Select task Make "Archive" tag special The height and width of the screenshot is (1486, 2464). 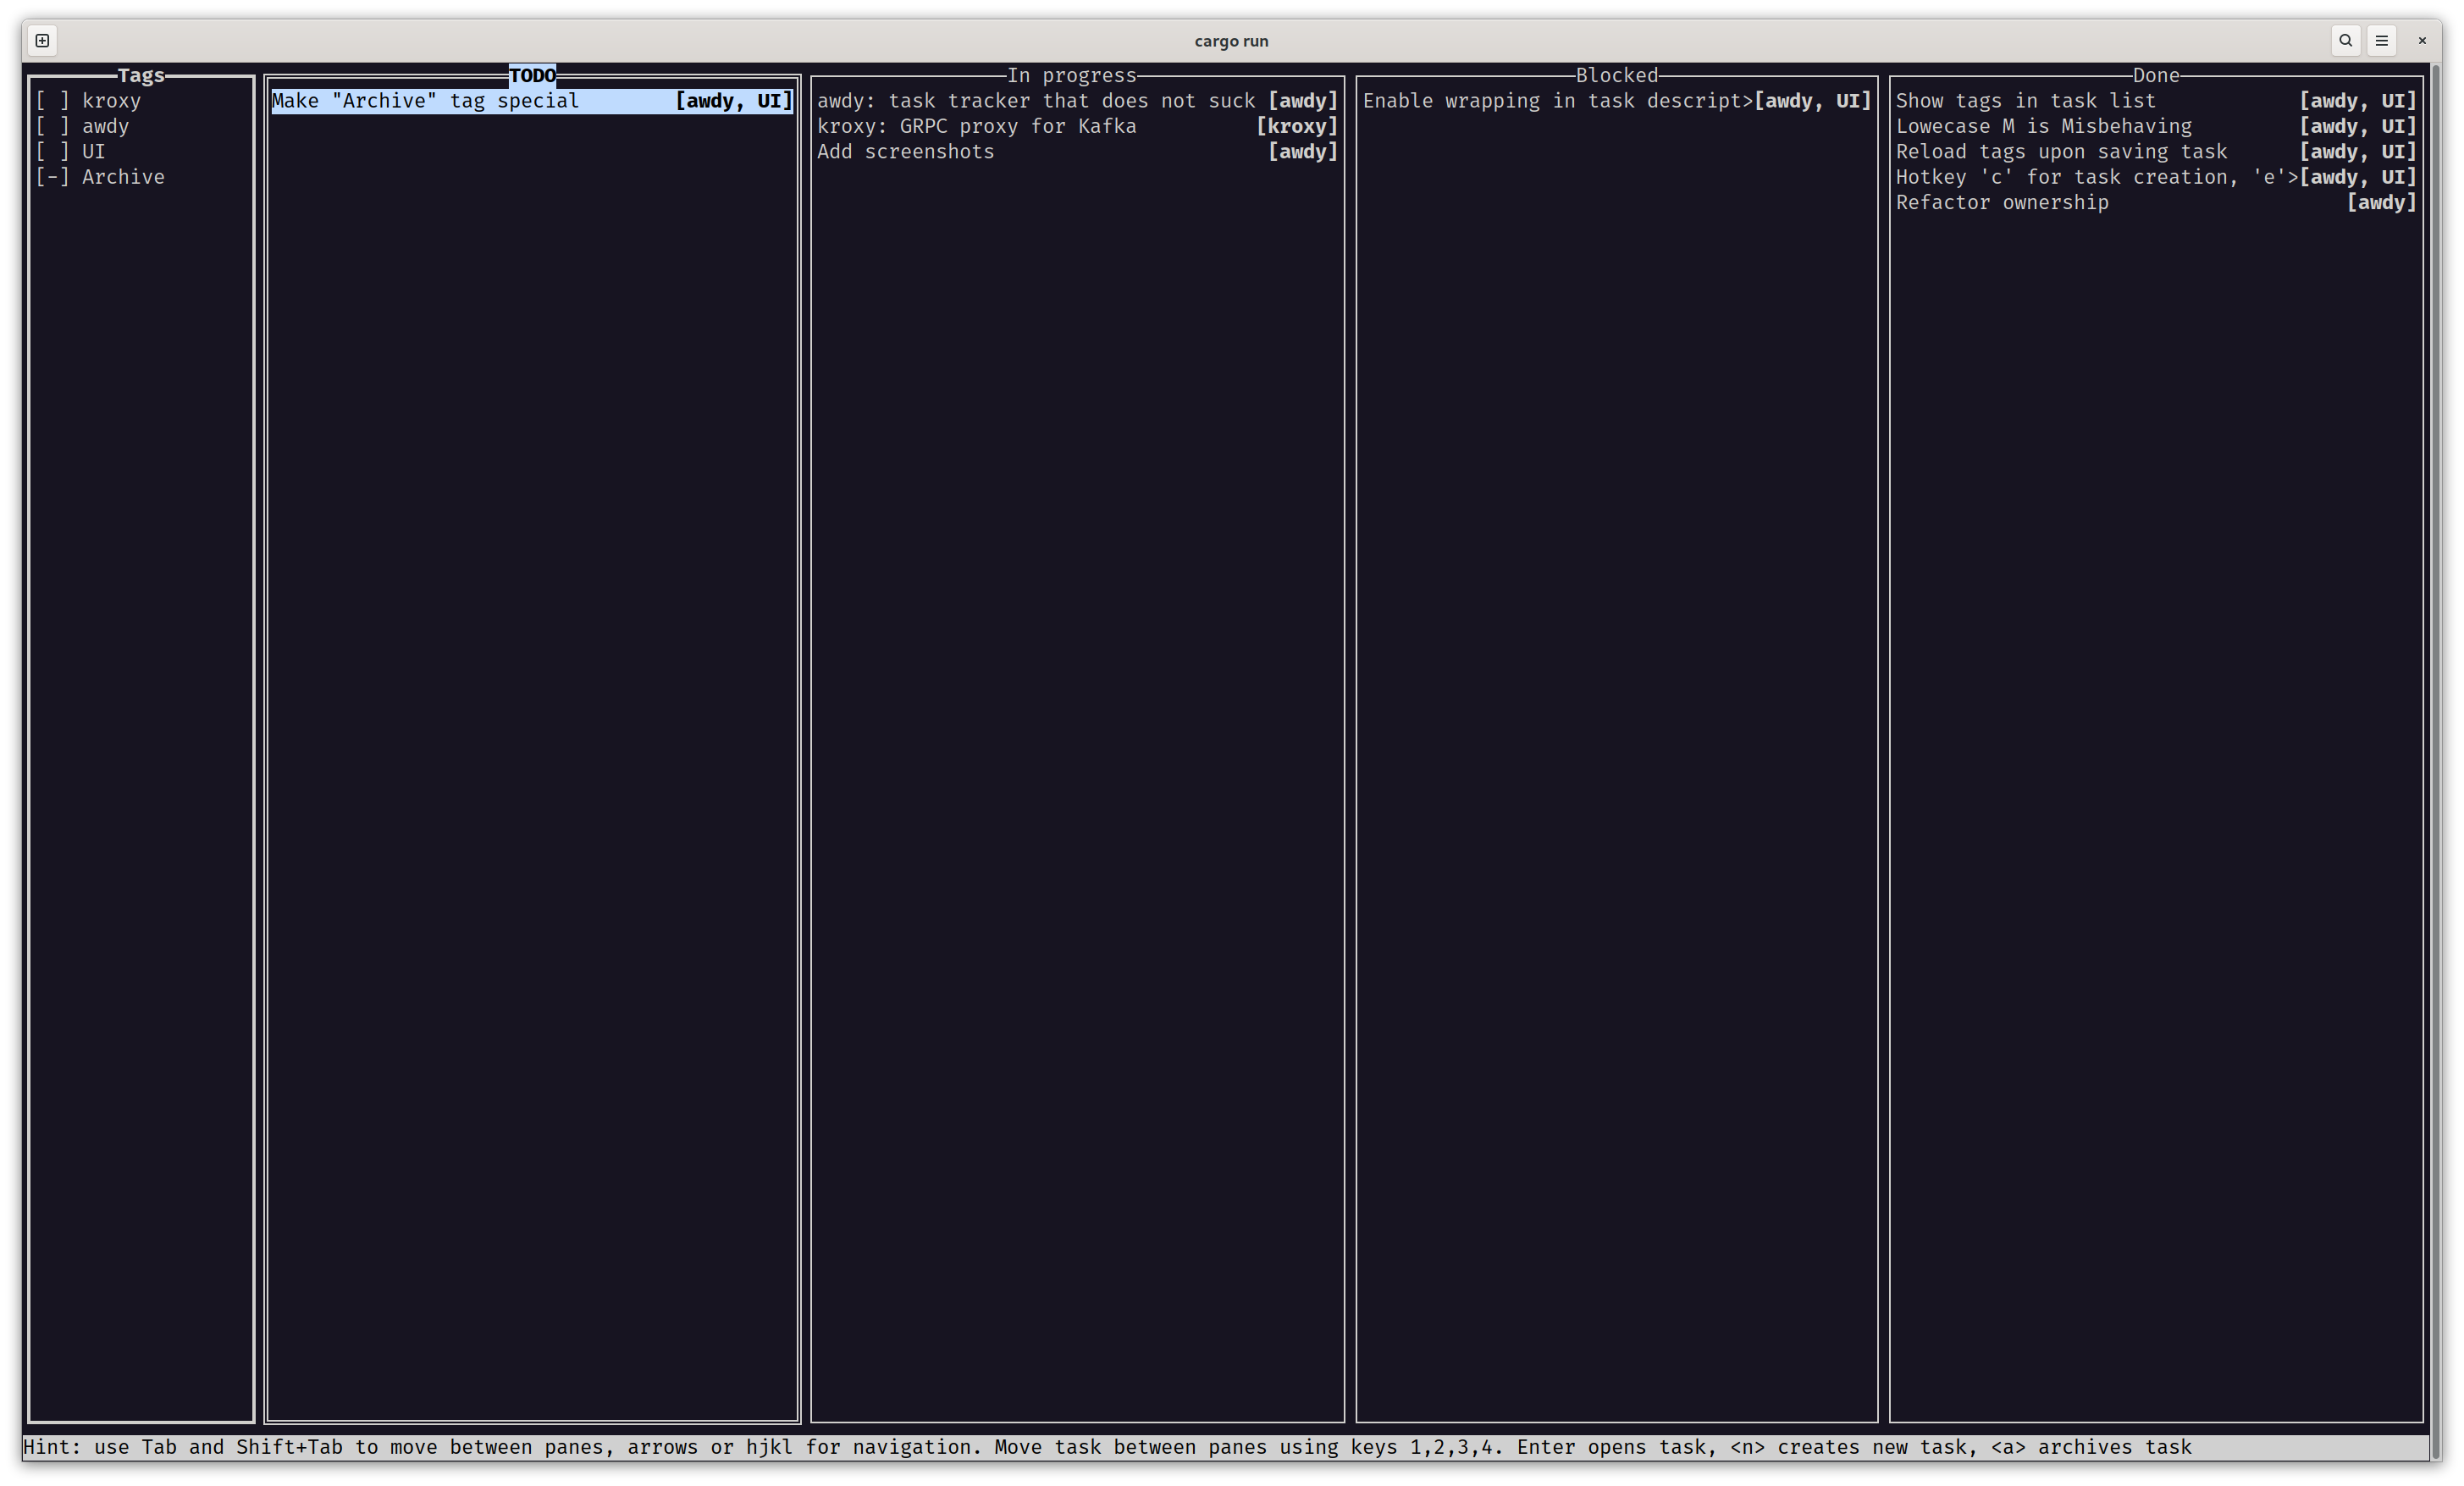[x=532, y=101]
